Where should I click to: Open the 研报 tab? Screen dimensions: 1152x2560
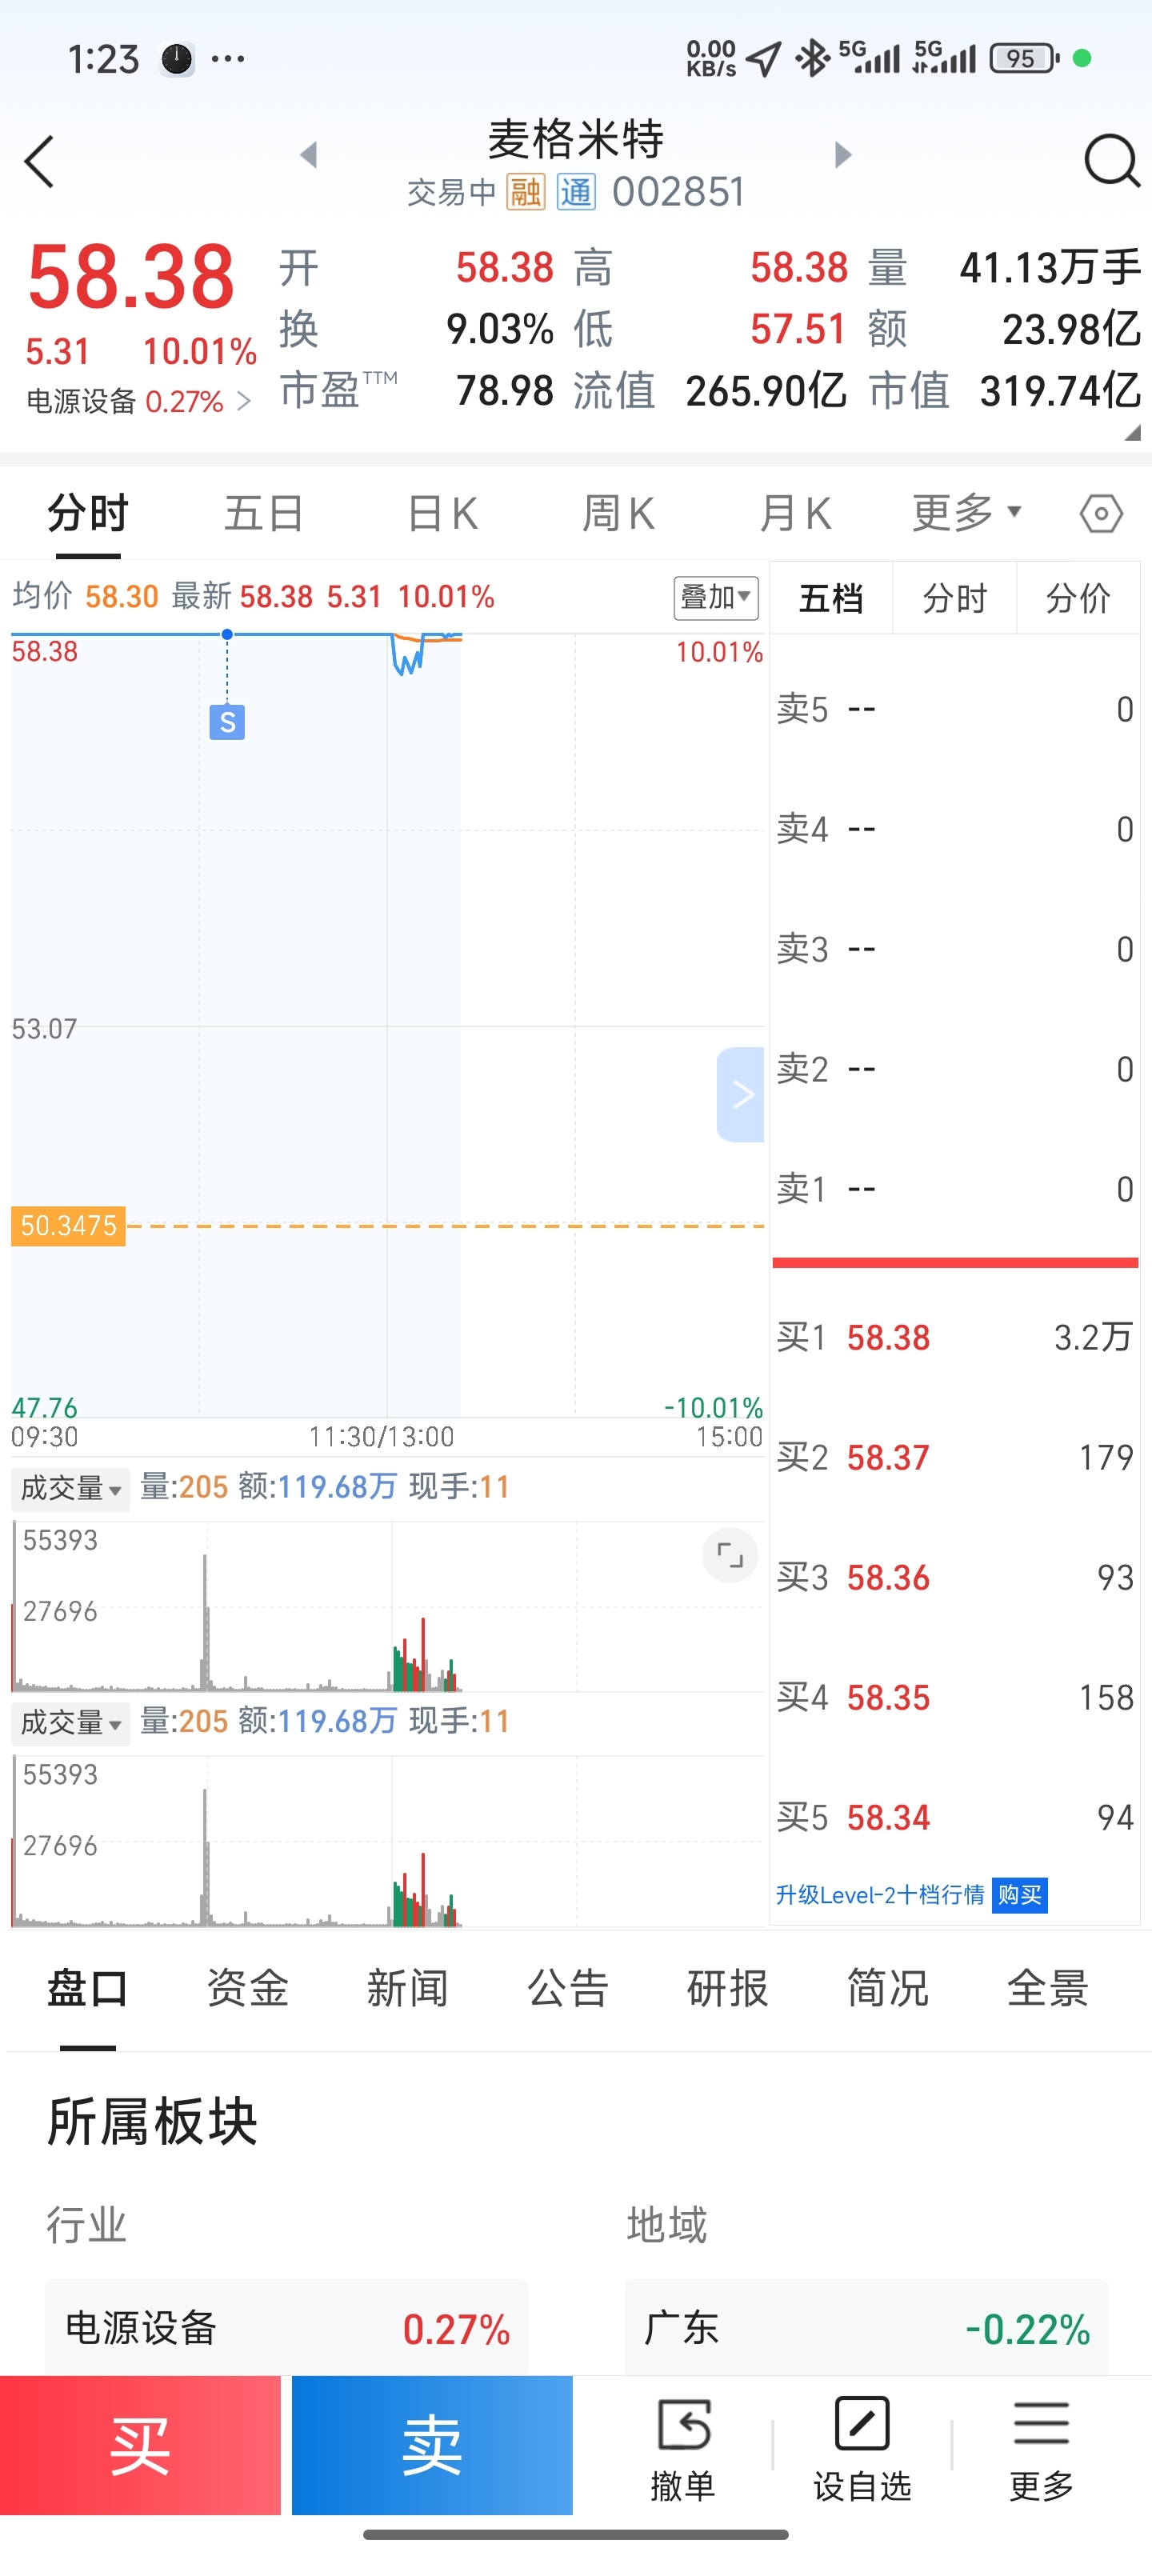click(727, 1989)
